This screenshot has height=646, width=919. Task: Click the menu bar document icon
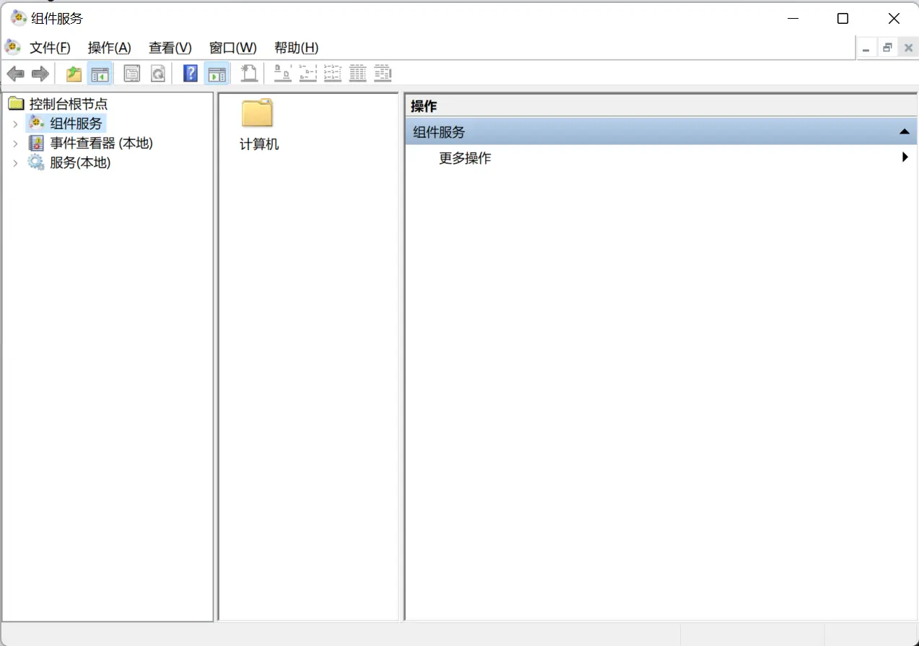click(x=13, y=48)
